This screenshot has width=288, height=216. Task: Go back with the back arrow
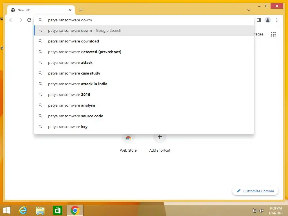11,20
